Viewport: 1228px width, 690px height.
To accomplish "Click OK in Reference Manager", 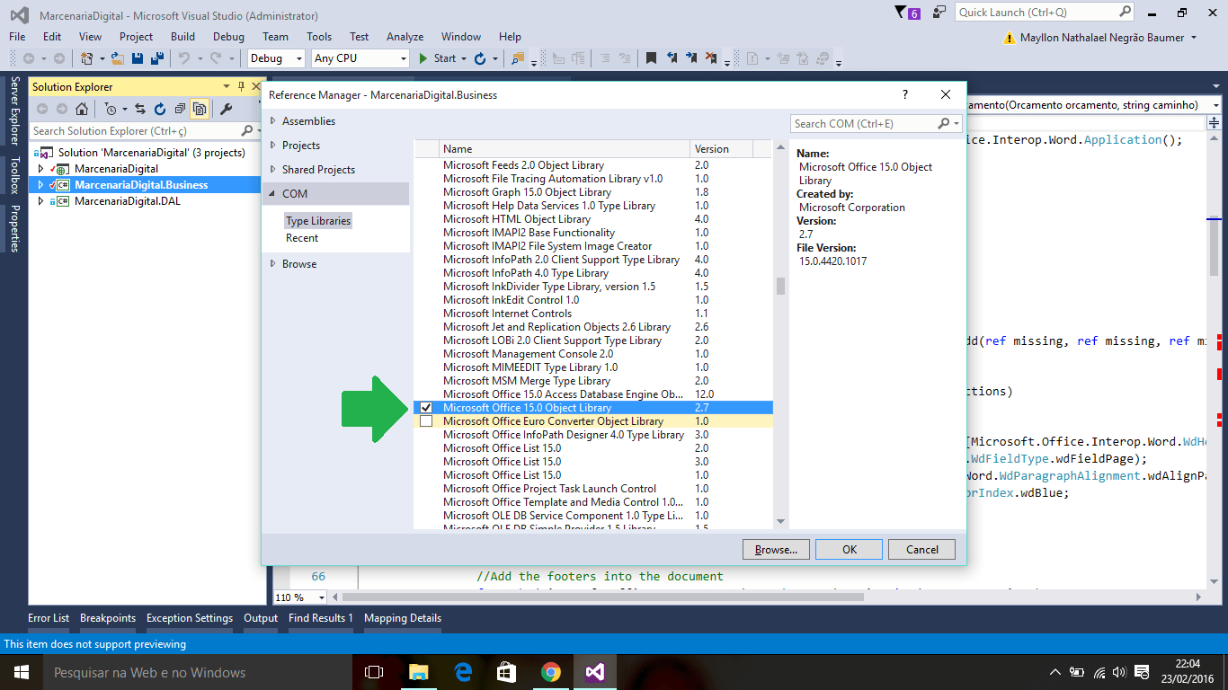I will (850, 549).
